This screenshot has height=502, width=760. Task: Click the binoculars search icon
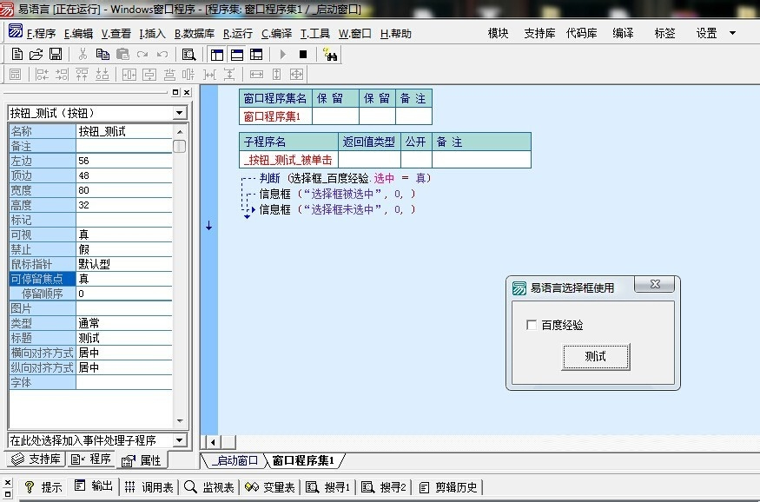(330, 54)
